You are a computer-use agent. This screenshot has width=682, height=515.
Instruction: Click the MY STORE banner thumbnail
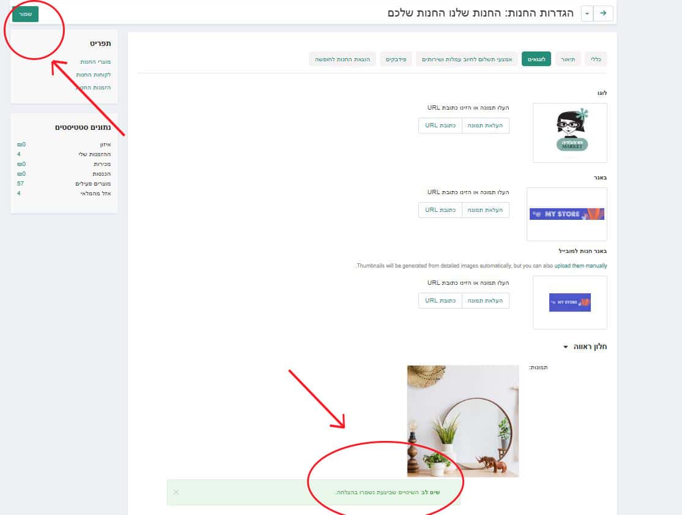click(567, 214)
